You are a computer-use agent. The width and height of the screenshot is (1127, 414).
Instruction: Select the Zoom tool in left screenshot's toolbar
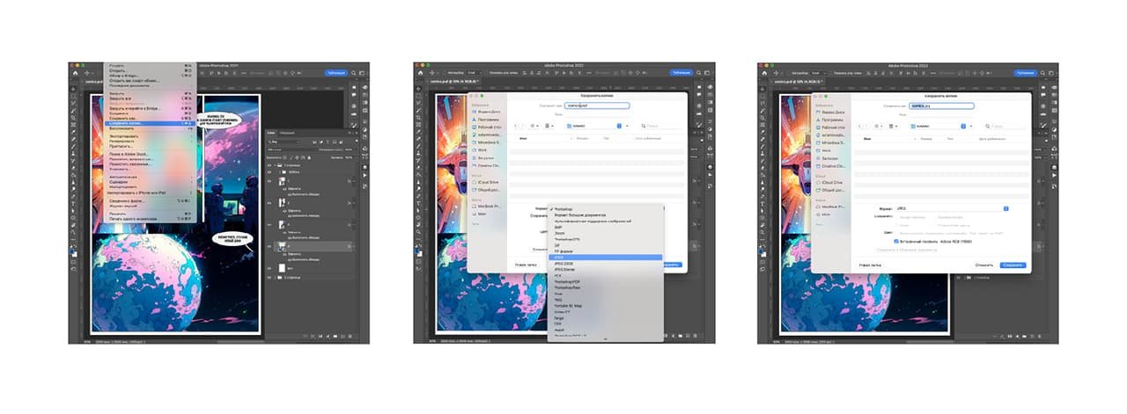pyautogui.click(x=73, y=232)
